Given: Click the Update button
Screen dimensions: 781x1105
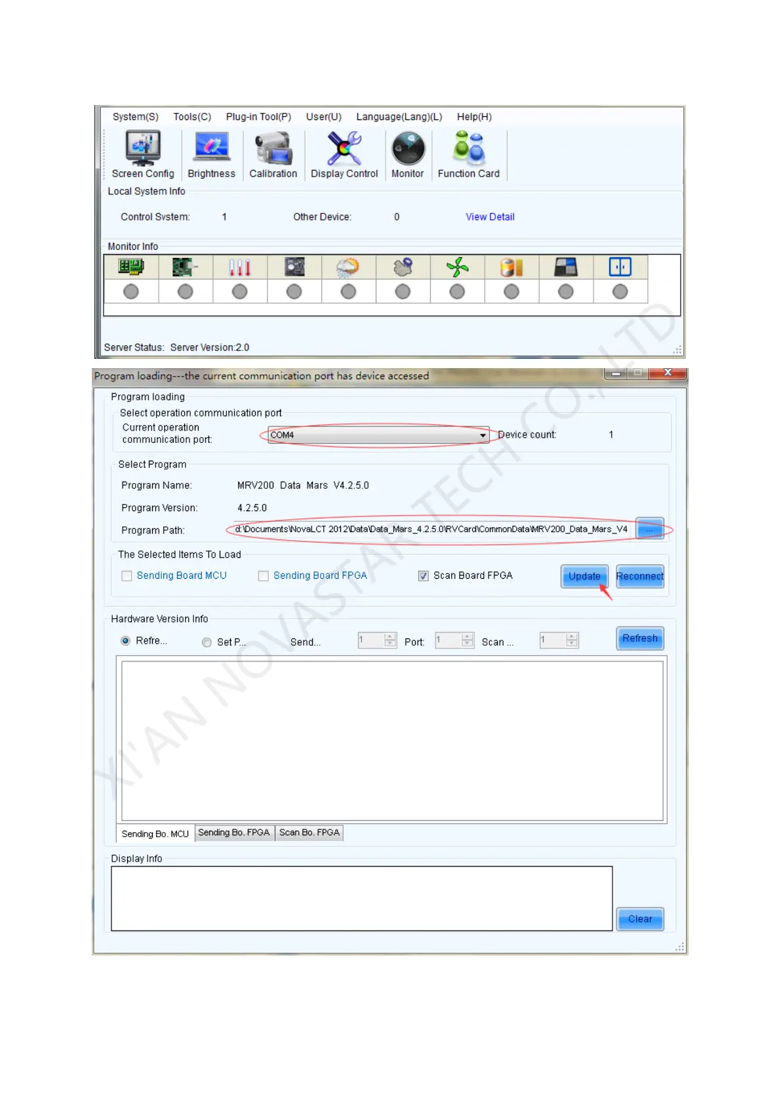Looking at the screenshot, I should (584, 576).
